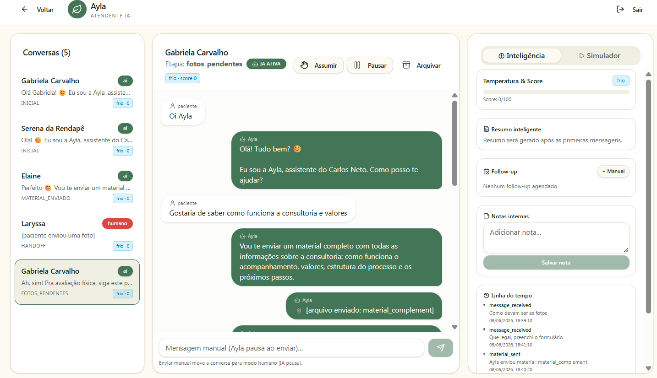Viewport: 657px width, 378px height.
Task: Click the robot icon above 'Olá! Tudo bem?'
Action: click(x=243, y=139)
